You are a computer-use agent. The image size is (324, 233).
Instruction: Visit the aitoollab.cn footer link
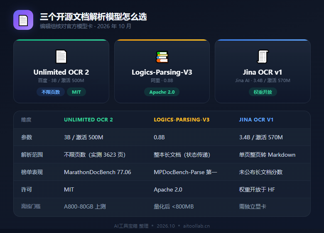[196, 226]
